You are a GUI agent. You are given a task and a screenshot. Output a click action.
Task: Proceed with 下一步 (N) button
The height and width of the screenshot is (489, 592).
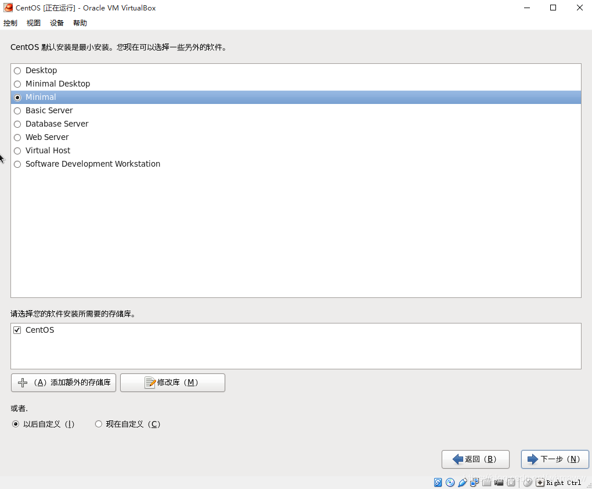coord(555,459)
